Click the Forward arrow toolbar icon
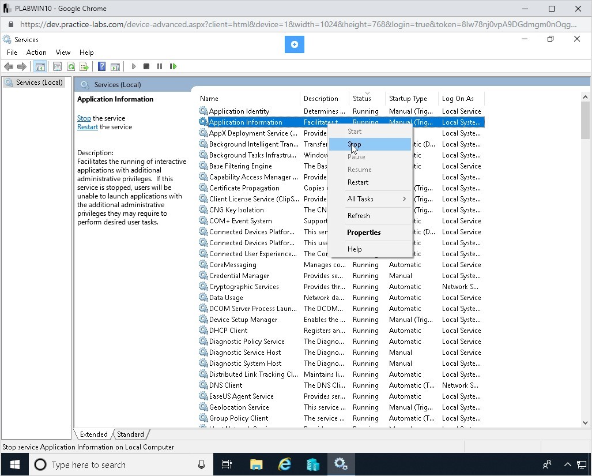Viewport: 592px width, 476px height. pyautogui.click(x=22, y=66)
